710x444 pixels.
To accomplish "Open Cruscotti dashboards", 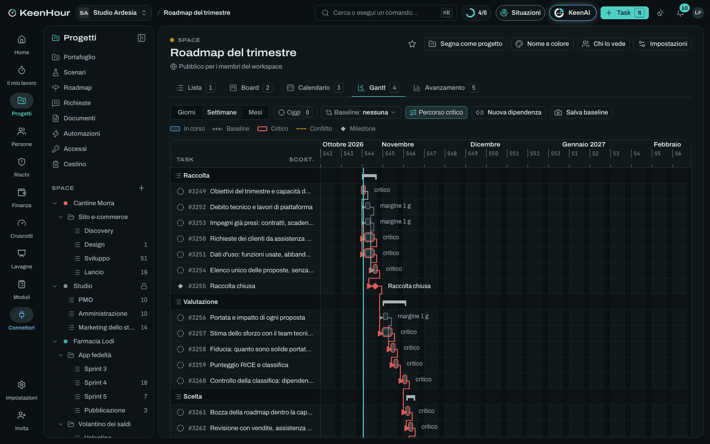I will (x=22, y=228).
